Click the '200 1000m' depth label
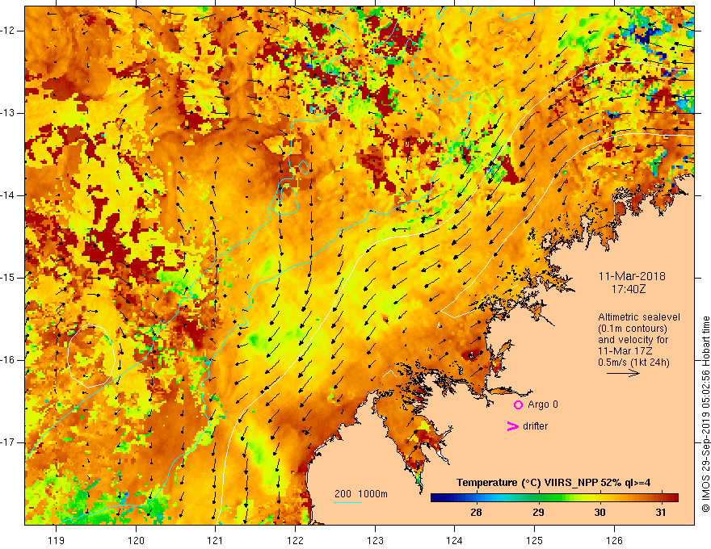The image size is (711, 549). (x=361, y=494)
